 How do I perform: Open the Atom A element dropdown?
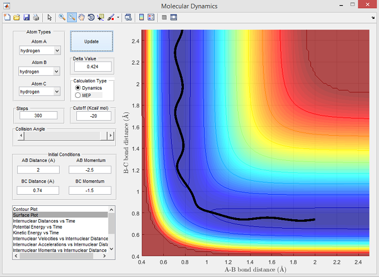point(39,51)
